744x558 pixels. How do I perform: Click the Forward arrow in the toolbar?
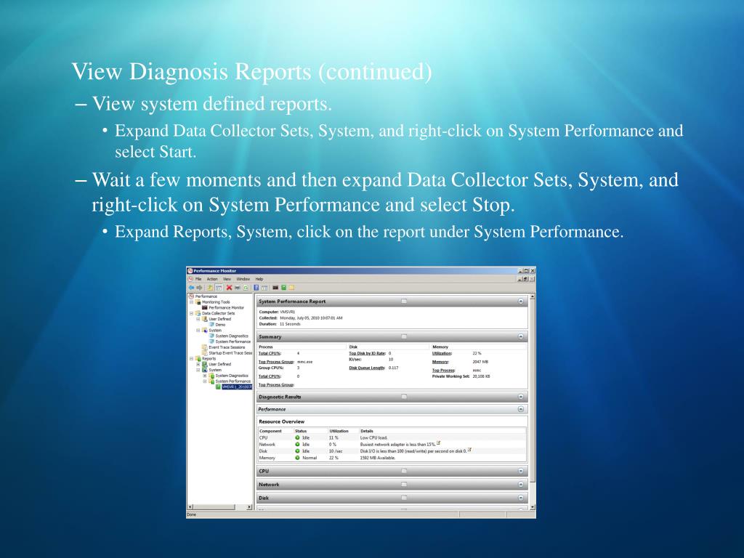tap(199, 288)
